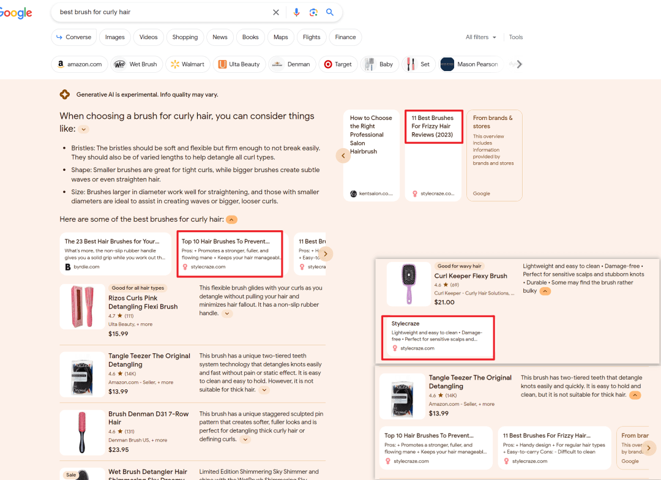Screen dimensions: 661x480
Task: Open the Curl Keeper Flexy Brush thumbnail
Action: (409, 284)
